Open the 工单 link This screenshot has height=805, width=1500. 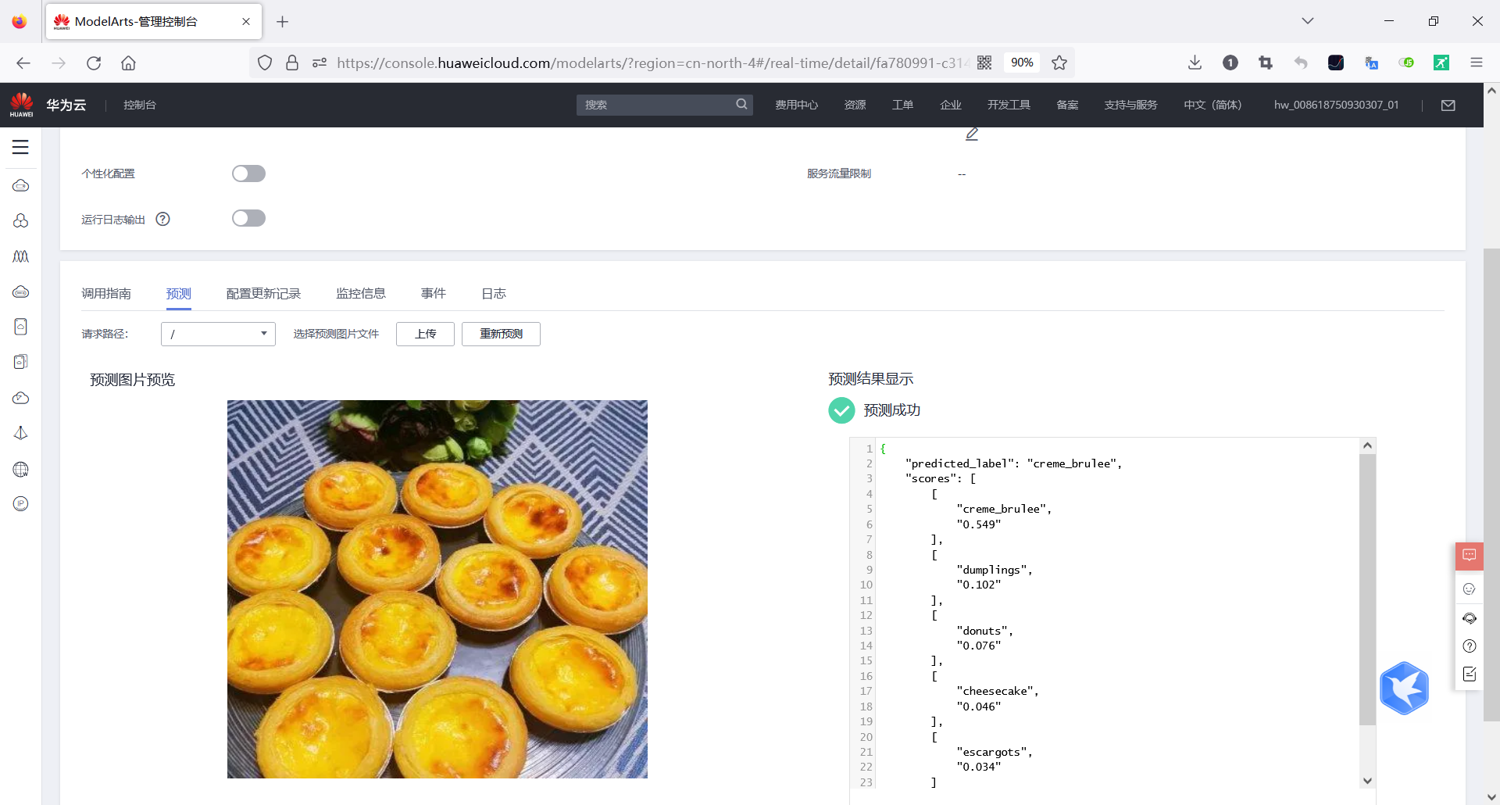pyautogui.click(x=902, y=105)
